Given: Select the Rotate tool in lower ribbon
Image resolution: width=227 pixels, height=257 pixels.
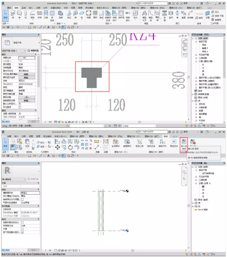Looking at the screenshot, I should click(70, 147).
